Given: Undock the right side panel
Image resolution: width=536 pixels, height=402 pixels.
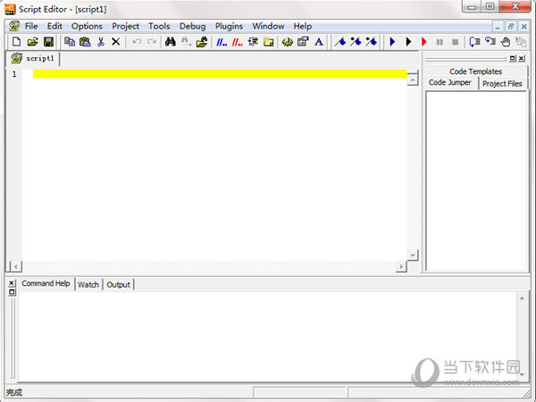Looking at the screenshot, I should [513, 58].
